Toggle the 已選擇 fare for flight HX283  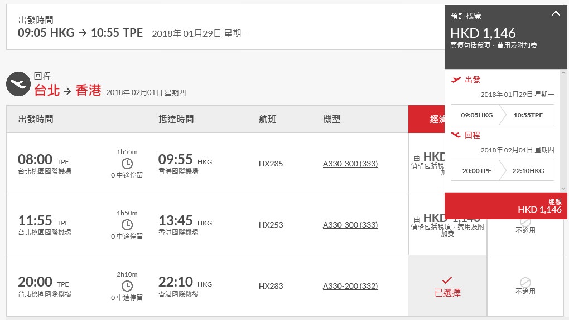447,286
